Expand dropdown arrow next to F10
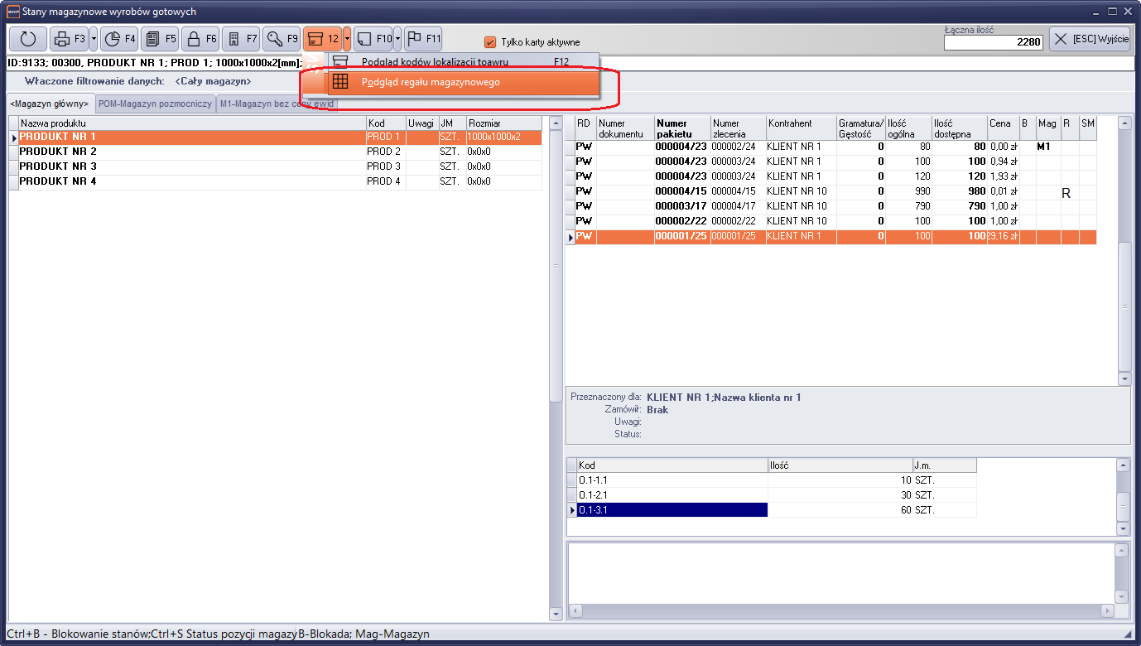 coord(397,39)
